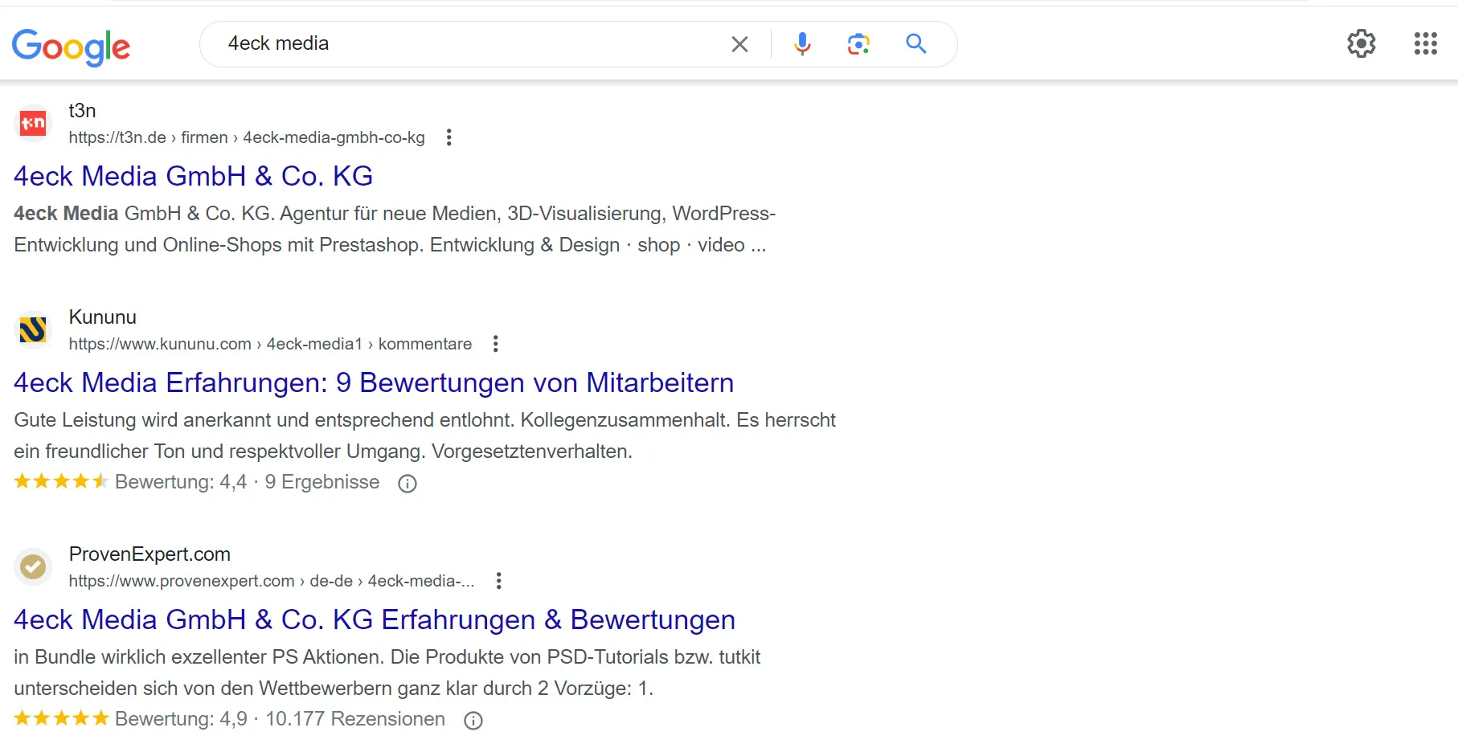Viewport: 1458px width, 748px height.
Task: Click the star rating under the ProvenExpert result
Action: [x=61, y=718]
